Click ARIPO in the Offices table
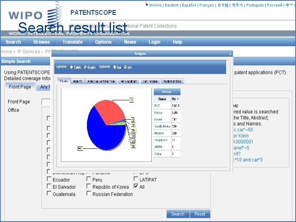Screen dimensions: 296x222 [158, 147]
